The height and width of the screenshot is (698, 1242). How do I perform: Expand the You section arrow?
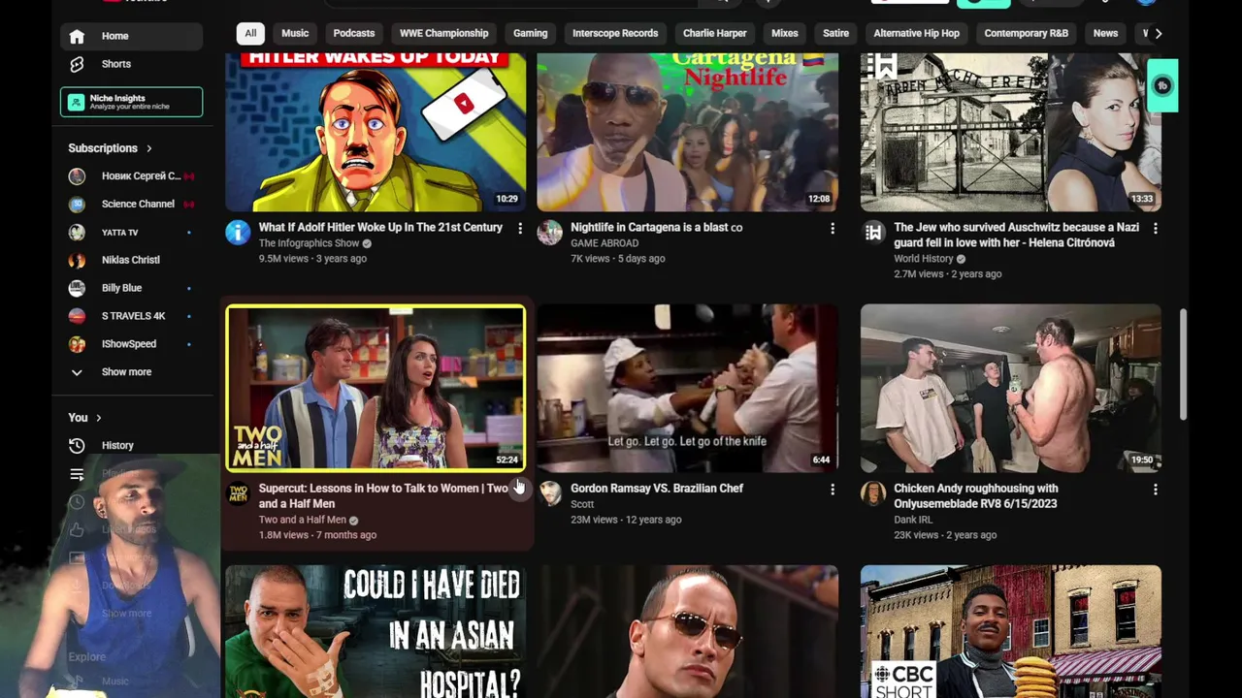[98, 418]
